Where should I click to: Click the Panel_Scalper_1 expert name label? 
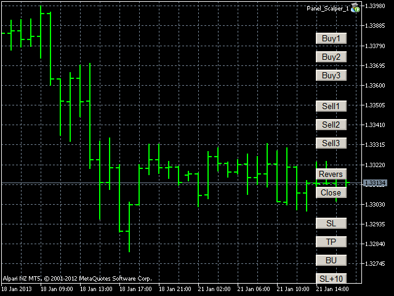[x=328, y=9]
